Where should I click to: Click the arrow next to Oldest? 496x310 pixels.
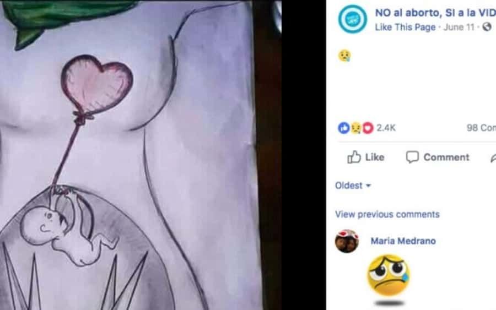368,186
